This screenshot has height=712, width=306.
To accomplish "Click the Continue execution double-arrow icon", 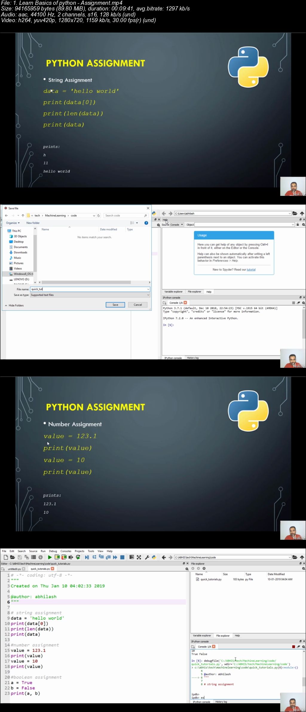I will click(115, 557).
